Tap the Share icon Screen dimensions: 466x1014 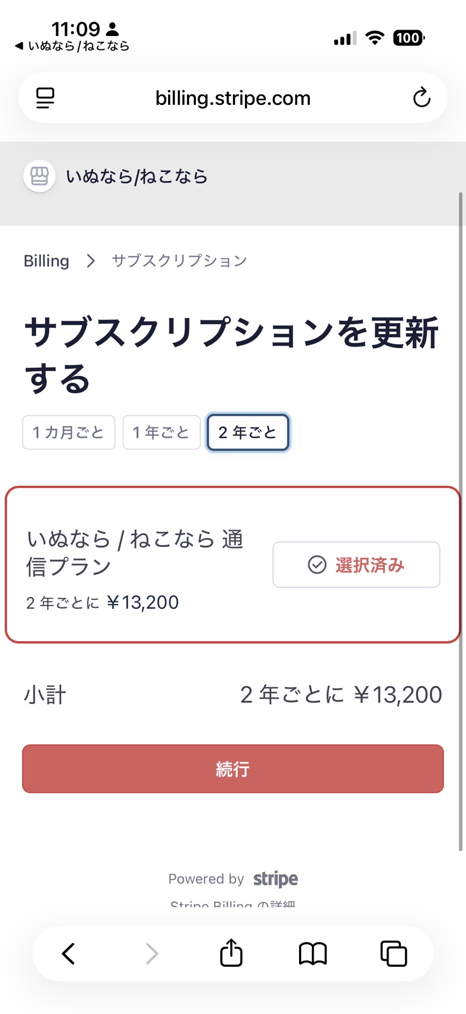click(231, 953)
